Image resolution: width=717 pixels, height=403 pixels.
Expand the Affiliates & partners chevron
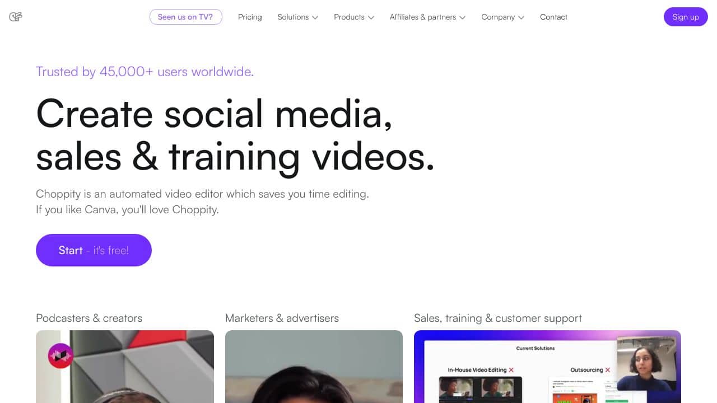[462, 17]
